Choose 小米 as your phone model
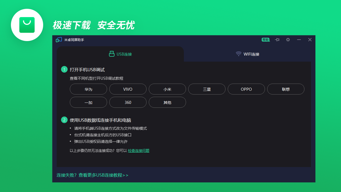This screenshot has height=192, width=341. [167, 89]
